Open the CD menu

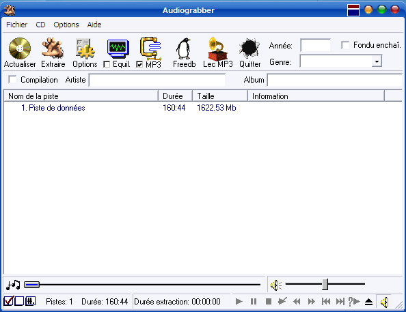(40, 25)
